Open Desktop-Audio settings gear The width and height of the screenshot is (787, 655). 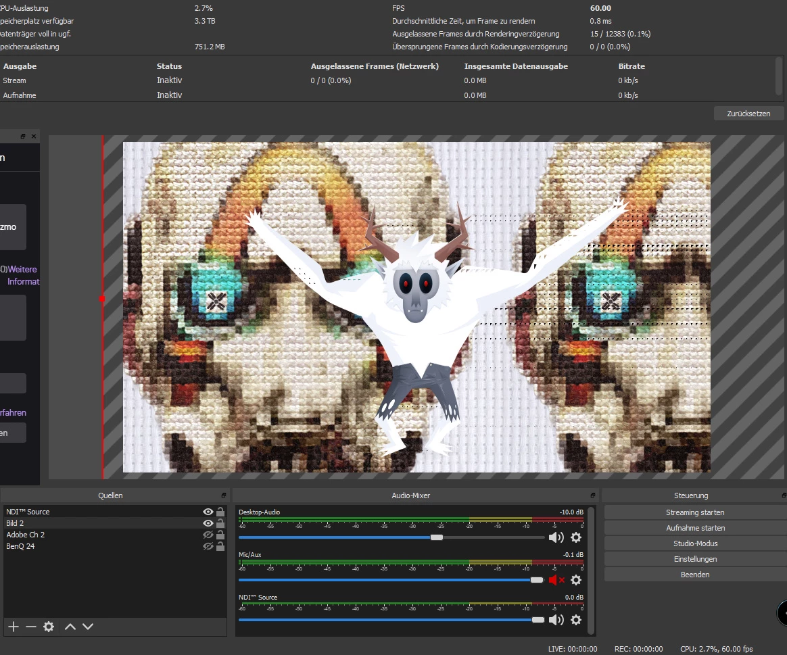point(576,537)
